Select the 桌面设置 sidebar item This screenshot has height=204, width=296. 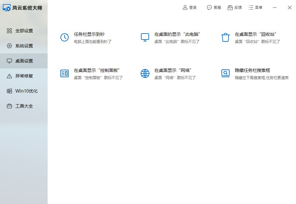(24, 61)
